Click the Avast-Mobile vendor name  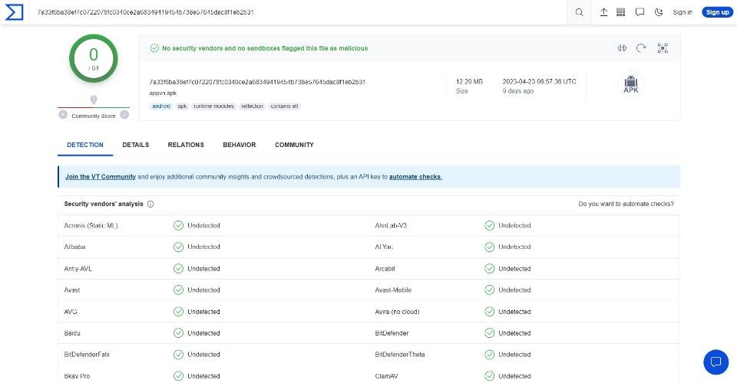[393, 290]
